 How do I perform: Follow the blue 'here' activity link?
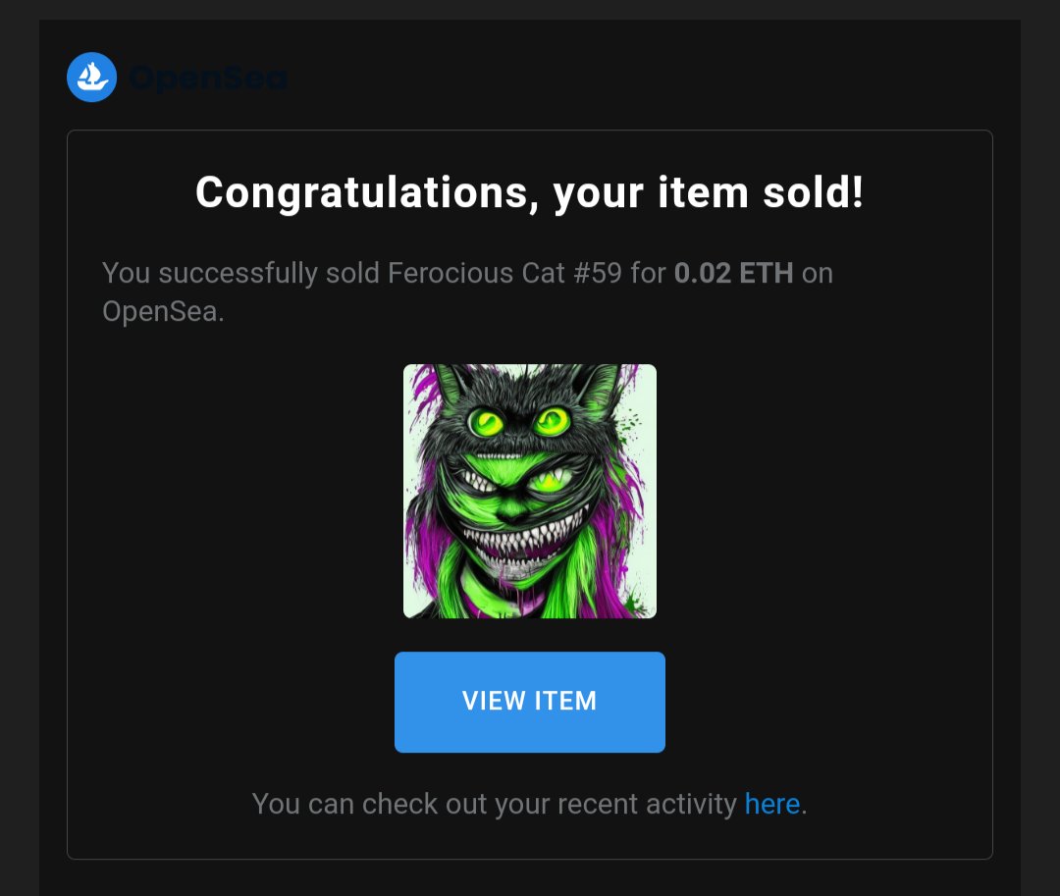[x=772, y=804]
